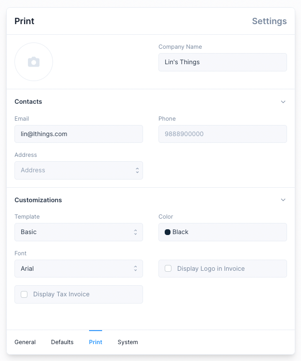Open the Template dropdown showing Basic

tap(79, 232)
